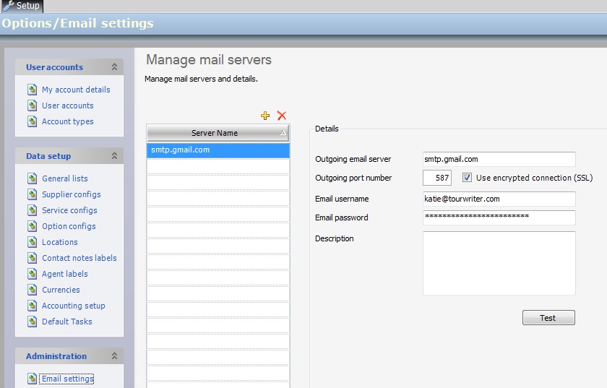Click the yellow plus add server icon
This screenshot has height=388, width=607.
pos(265,116)
